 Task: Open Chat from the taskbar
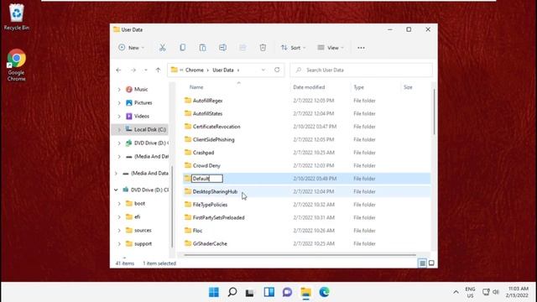287,292
